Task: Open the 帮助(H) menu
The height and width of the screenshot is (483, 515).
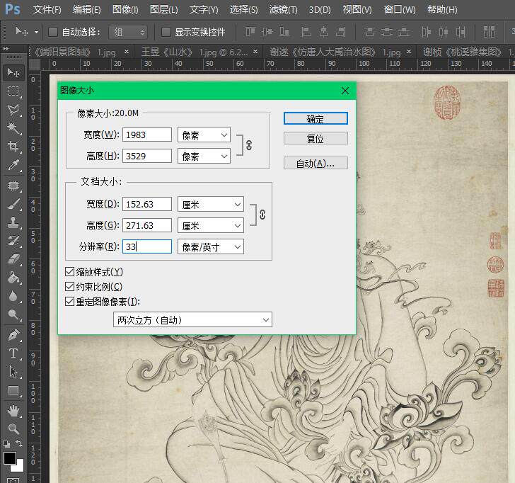Action: tap(442, 9)
